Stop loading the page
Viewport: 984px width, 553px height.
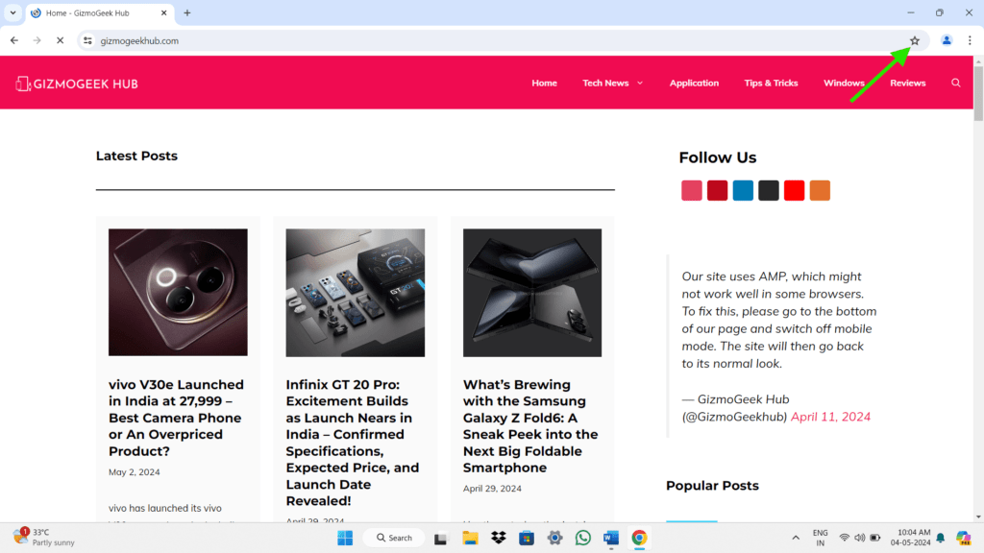(61, 40)
